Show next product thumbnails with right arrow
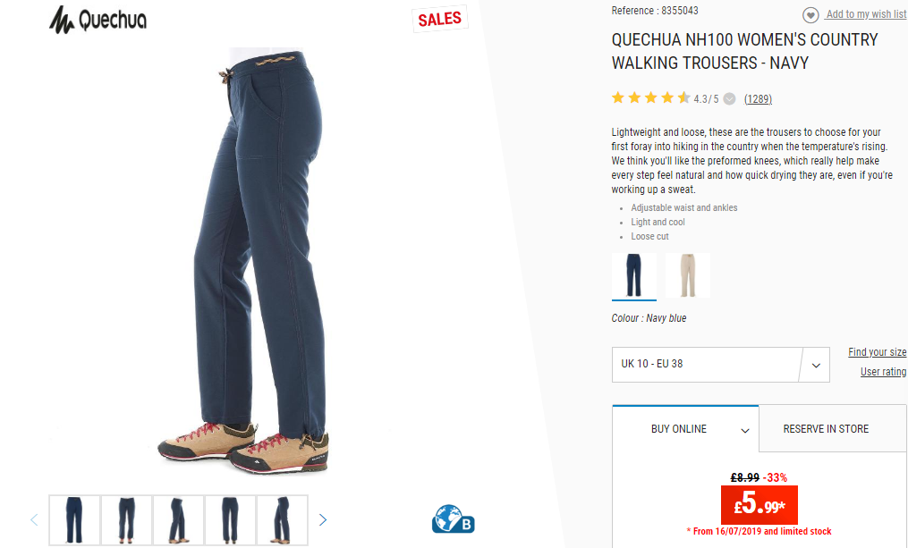908x548 pixels. tap(323, 519)
